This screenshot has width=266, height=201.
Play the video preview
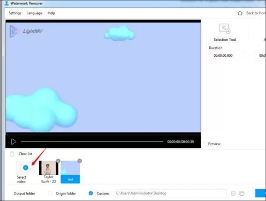click(14, 142)
